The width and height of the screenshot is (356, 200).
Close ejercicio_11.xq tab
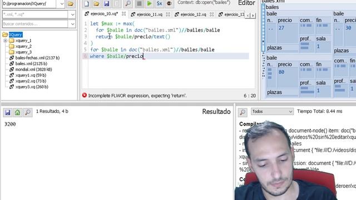168,14
